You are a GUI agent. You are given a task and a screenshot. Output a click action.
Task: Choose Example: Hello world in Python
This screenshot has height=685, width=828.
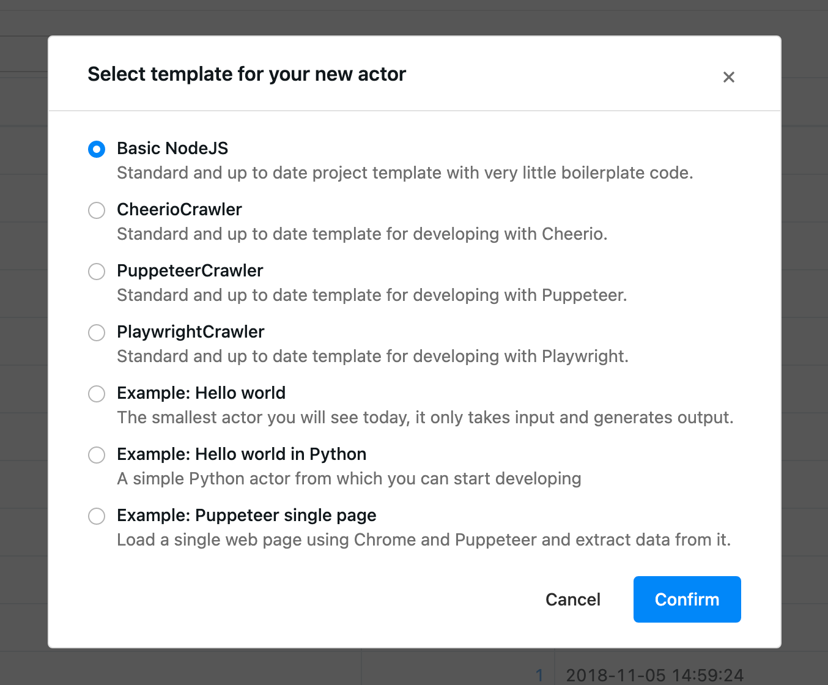[96, 454]
